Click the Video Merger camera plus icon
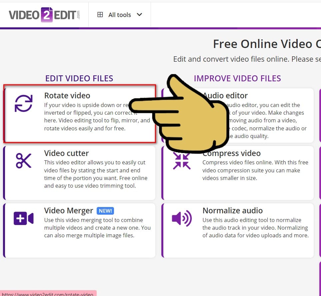This screenshot has height=296, width=321. pos(24,218)
